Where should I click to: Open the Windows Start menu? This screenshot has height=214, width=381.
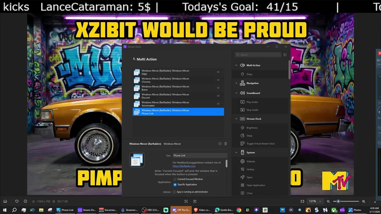[5, 210]
